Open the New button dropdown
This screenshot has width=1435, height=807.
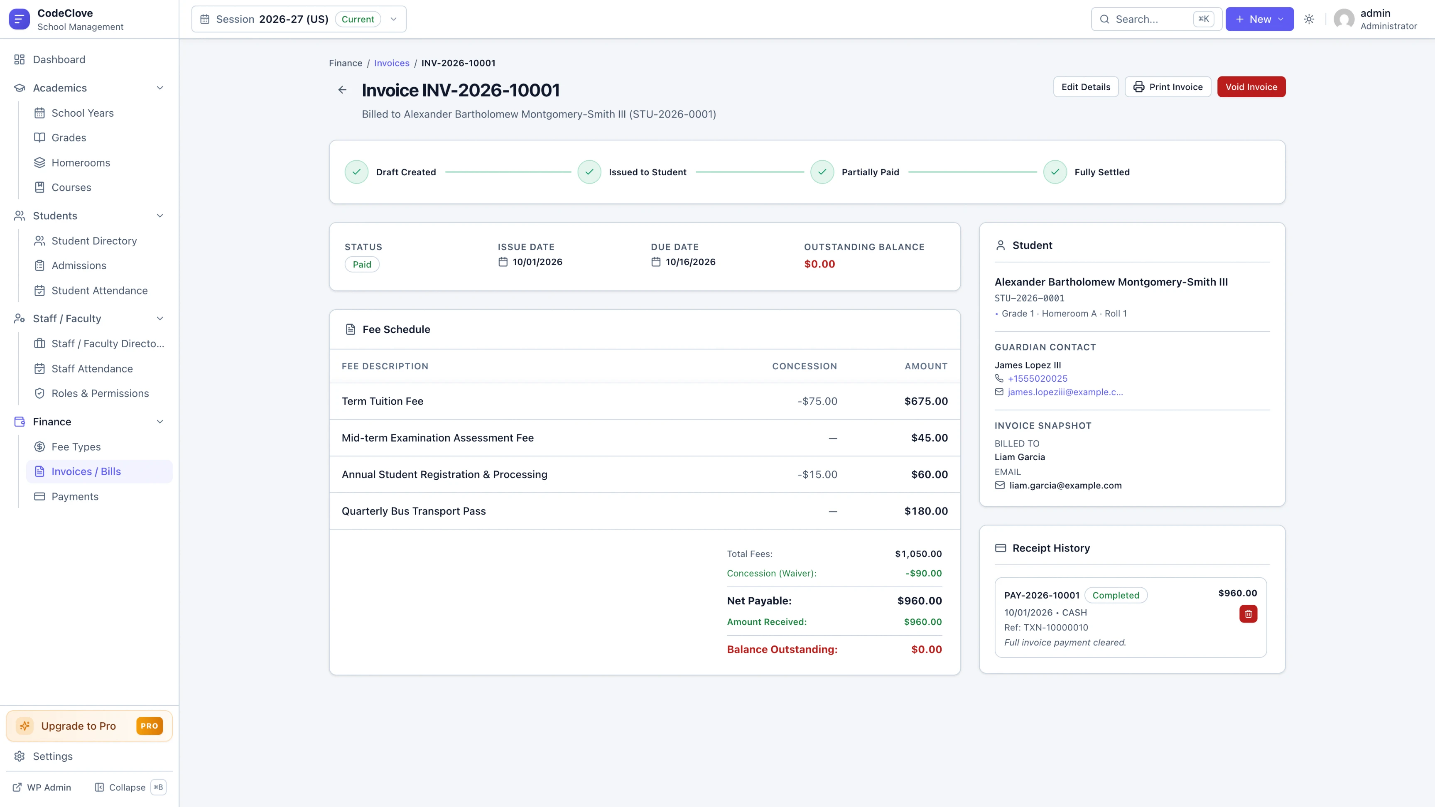point(1259,19)
